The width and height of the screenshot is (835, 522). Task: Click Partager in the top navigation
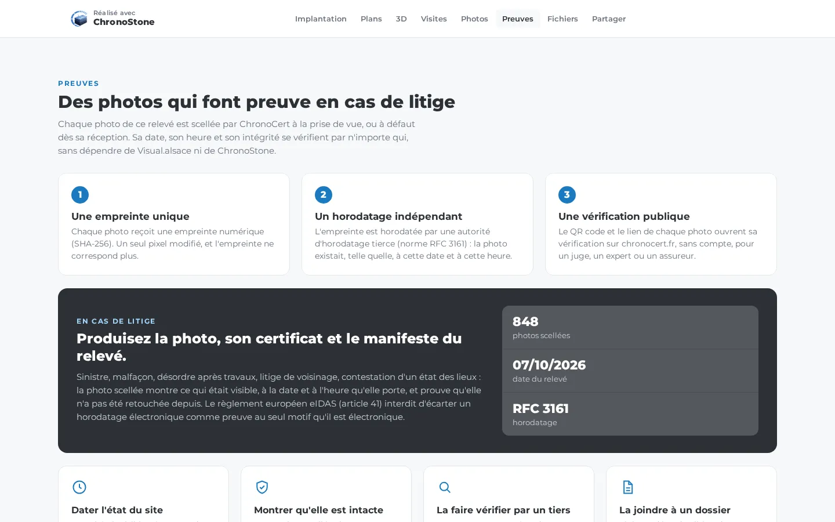(x=609, y=19)
